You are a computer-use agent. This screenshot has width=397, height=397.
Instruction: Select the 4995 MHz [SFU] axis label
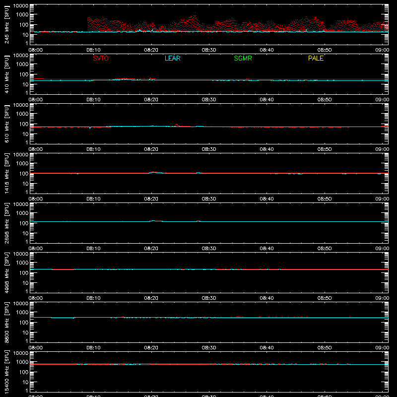pos(6,272)
